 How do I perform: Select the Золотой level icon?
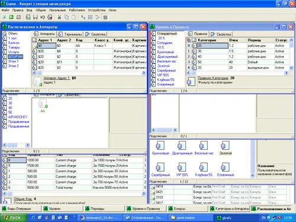225,146
